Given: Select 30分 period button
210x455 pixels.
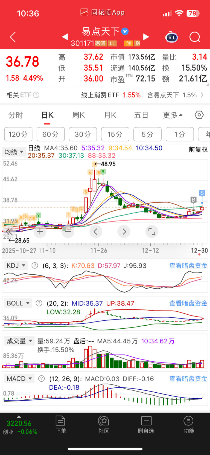Looking at the screenshot, I should click(83, 134).
